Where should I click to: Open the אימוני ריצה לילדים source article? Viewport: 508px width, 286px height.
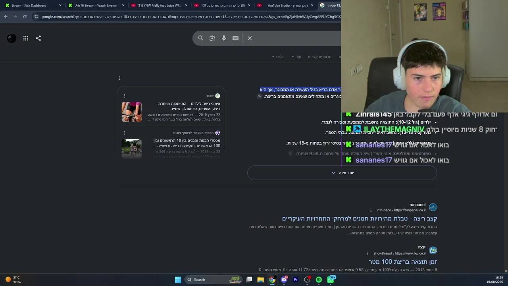(188, 106)
